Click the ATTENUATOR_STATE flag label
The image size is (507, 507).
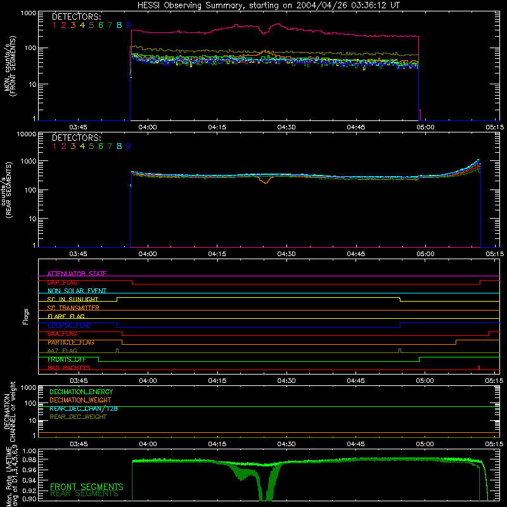tap(77, 274)
